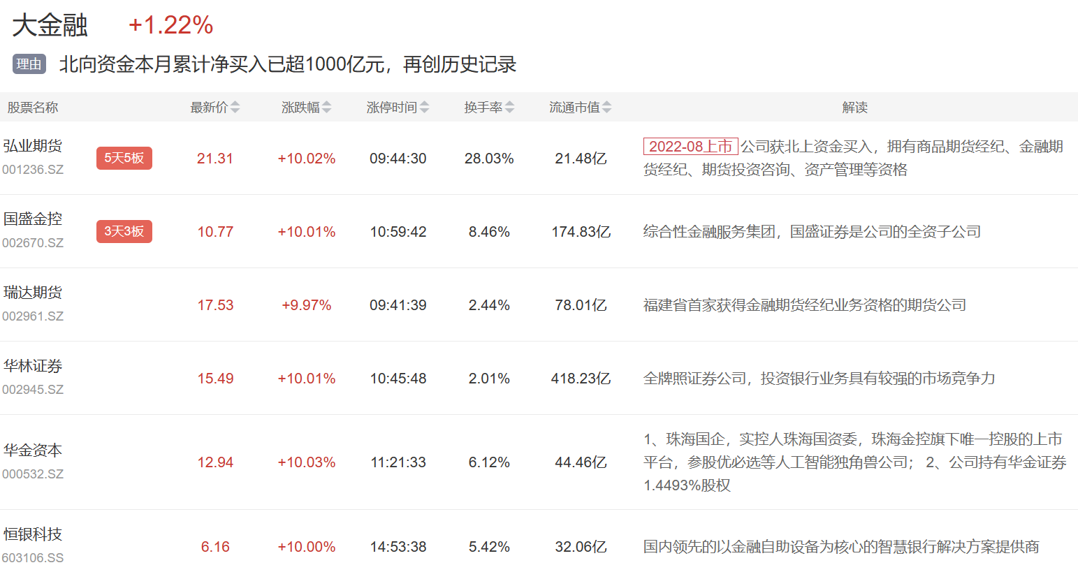This screenshot has height=579, width=1078.
Task: Click price 10.77
Action: coord(215,232)
